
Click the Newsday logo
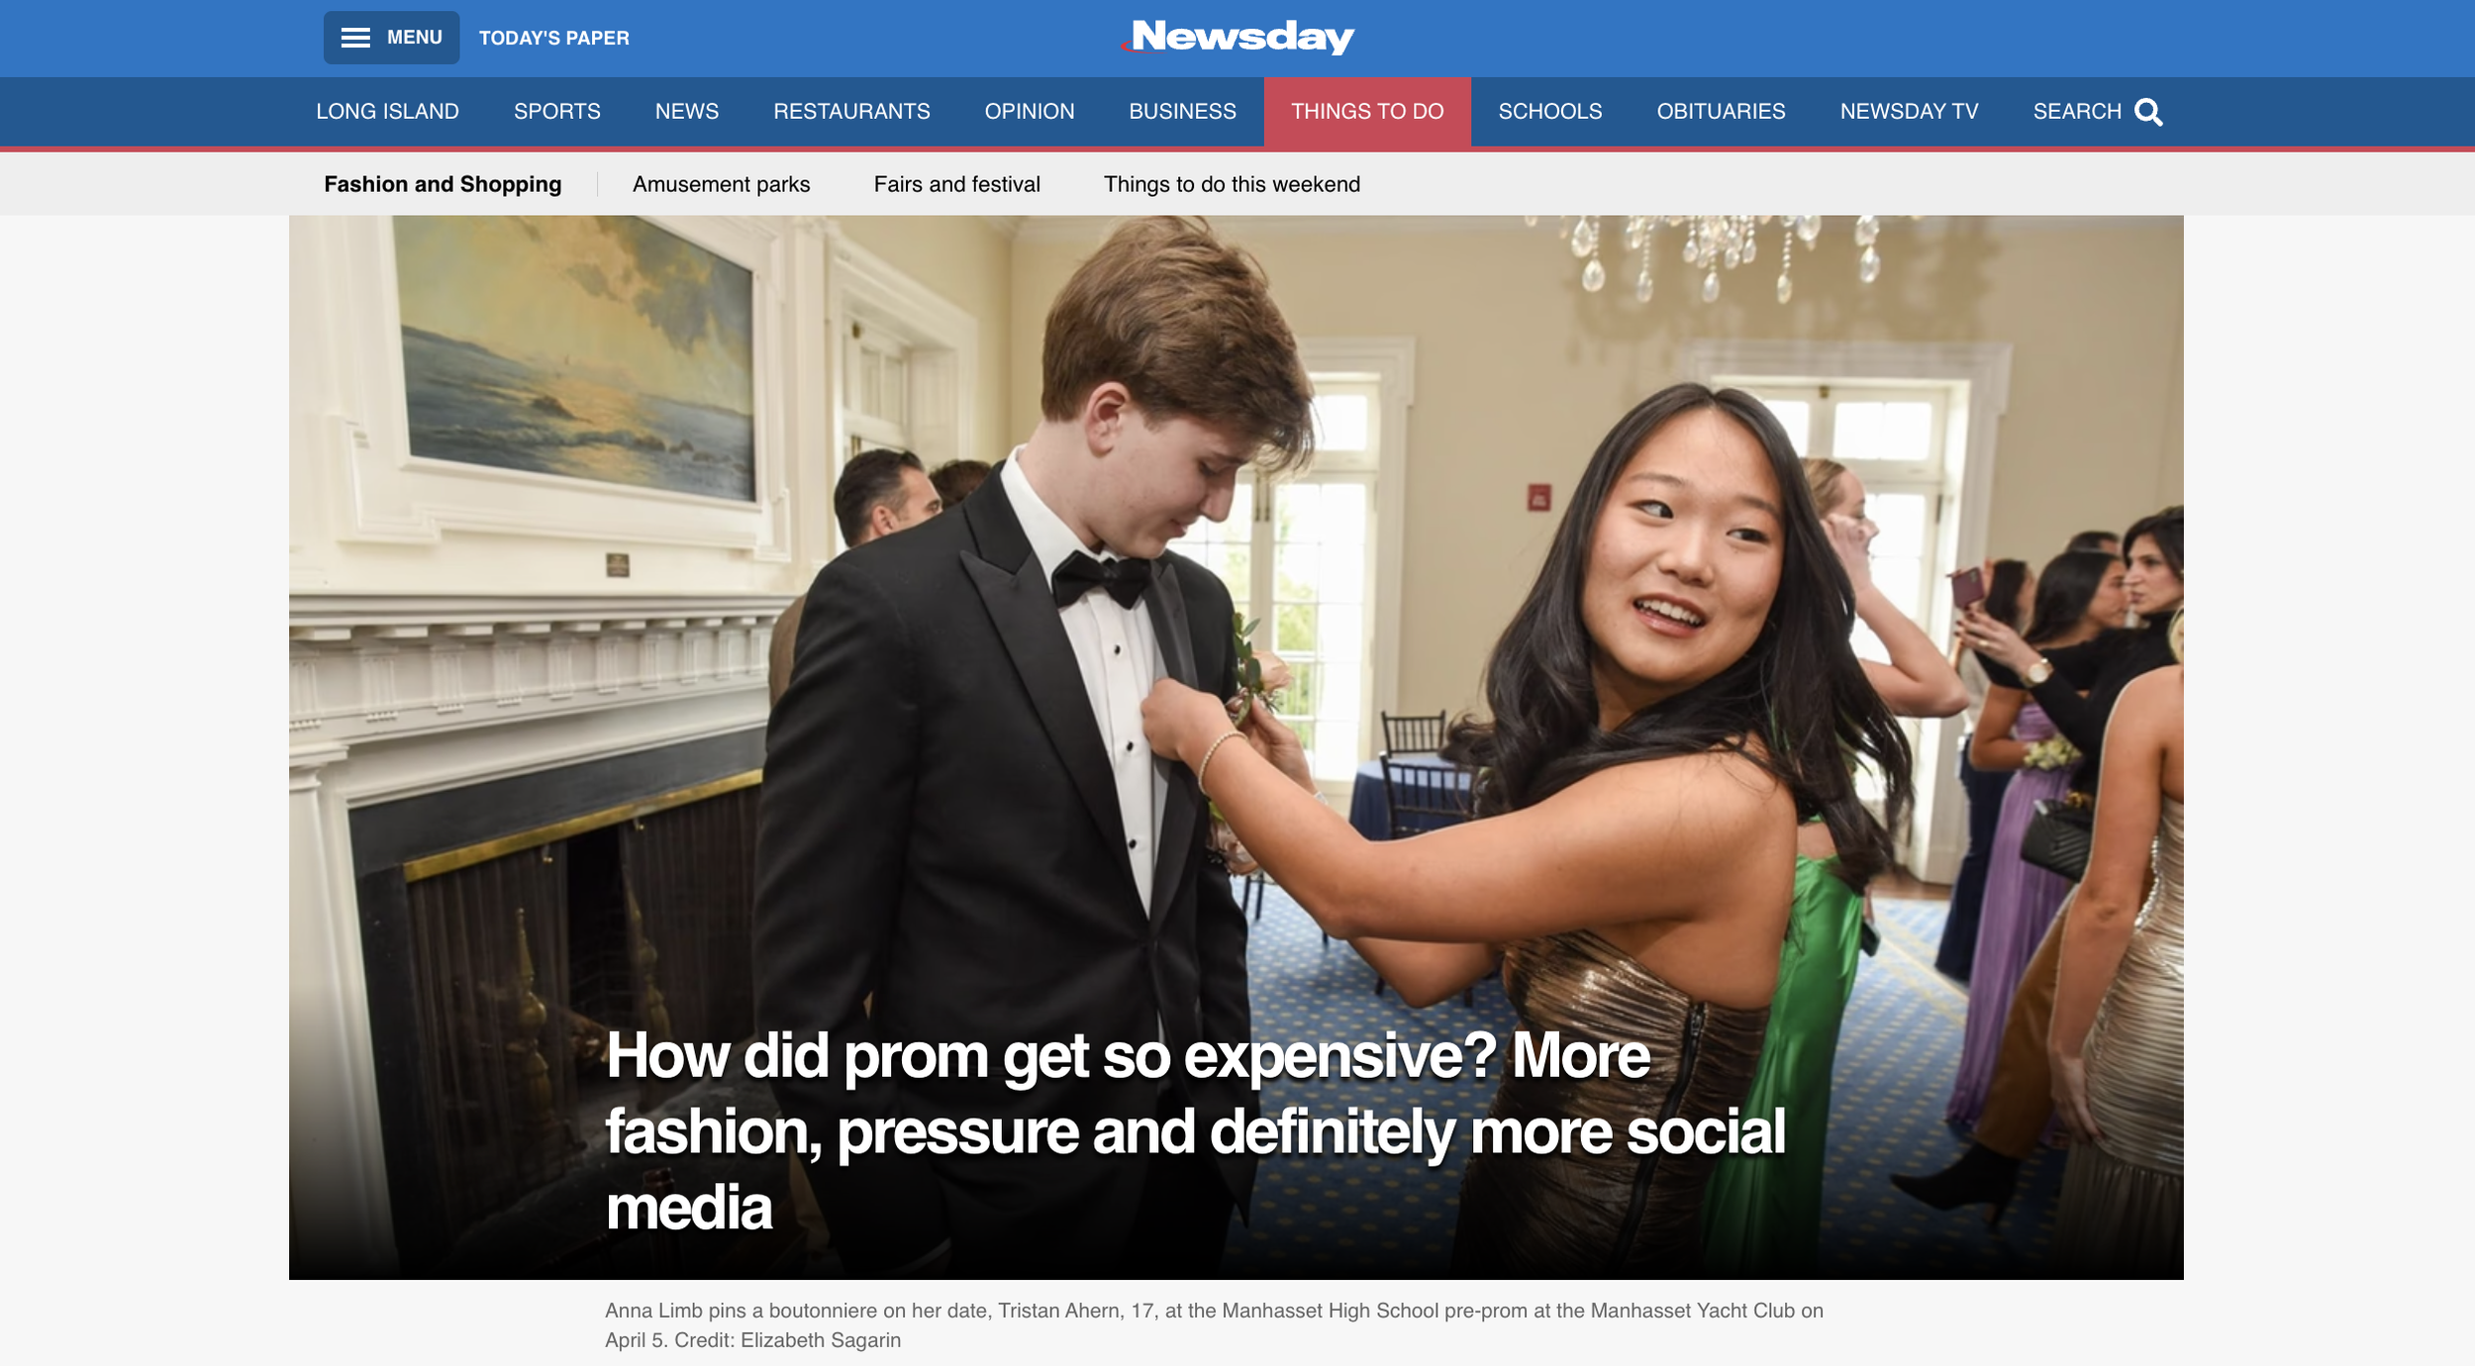1237,37
